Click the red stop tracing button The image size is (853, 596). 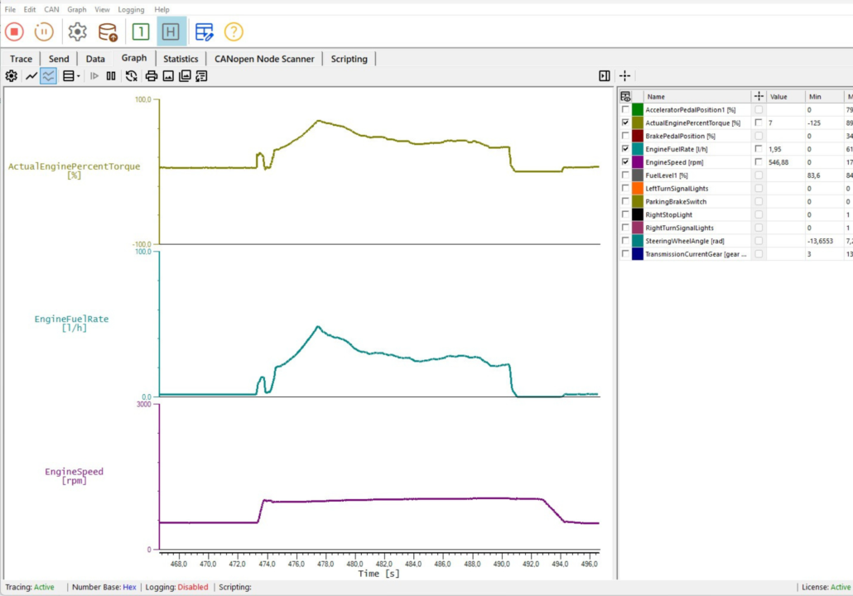click(14, 32)
